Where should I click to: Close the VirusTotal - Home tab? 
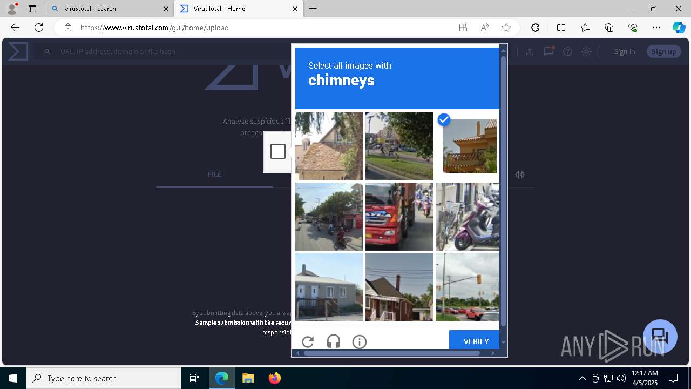pyautogui.click(x=295, y=9)
